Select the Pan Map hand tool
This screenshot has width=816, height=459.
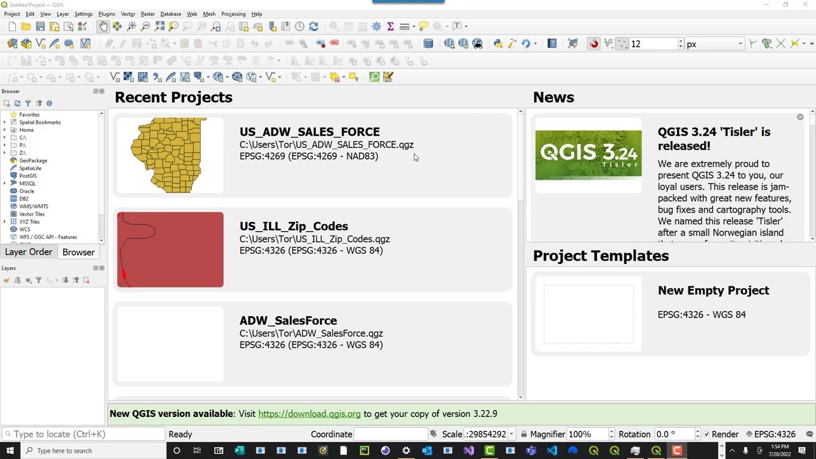(103, 26)
